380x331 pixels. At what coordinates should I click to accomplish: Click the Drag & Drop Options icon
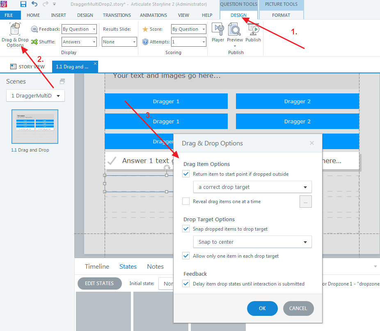click(x=15, y=30)
